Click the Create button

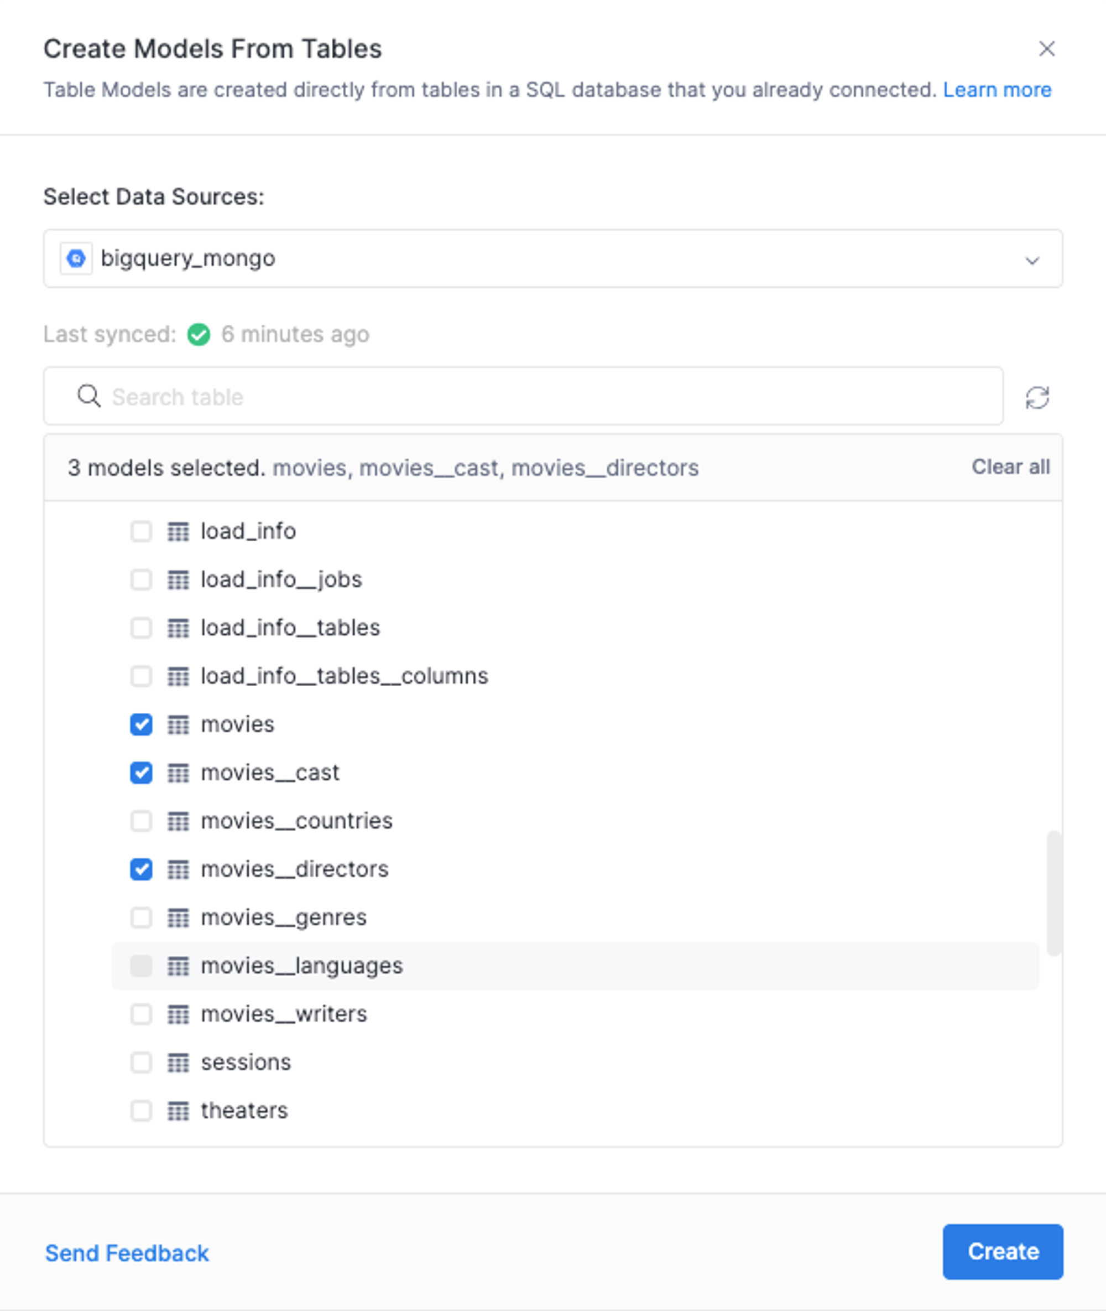(1003, 1251)
